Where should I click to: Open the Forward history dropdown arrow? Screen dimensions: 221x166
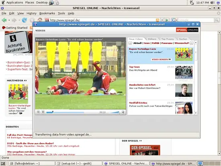coord(19,20)
